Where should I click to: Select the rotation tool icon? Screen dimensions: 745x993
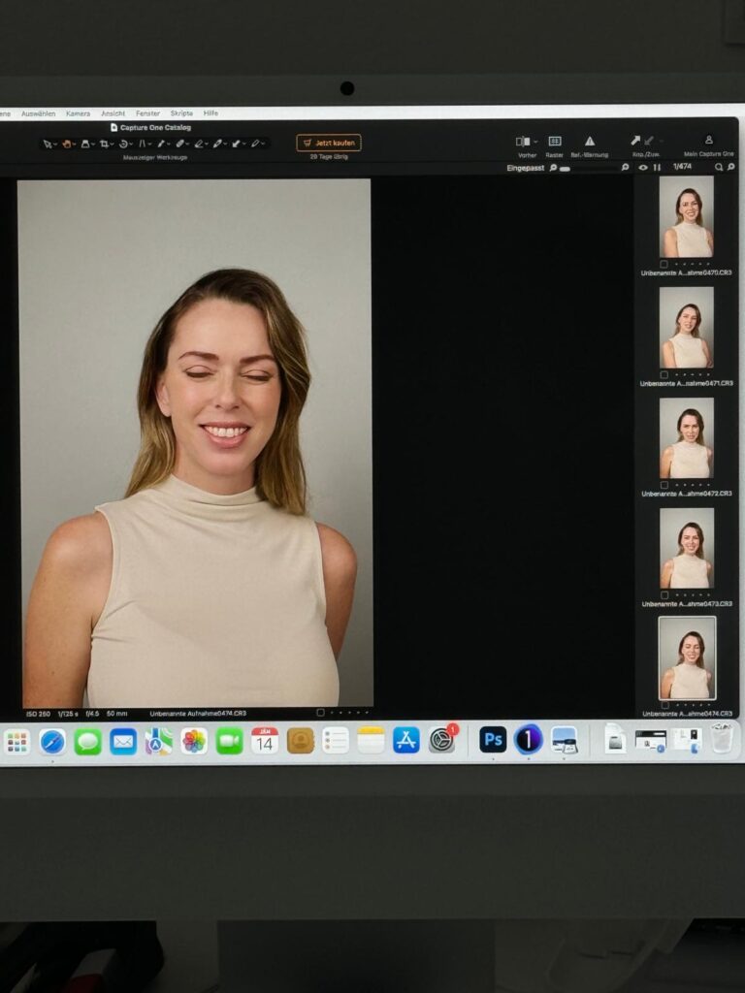123,144
